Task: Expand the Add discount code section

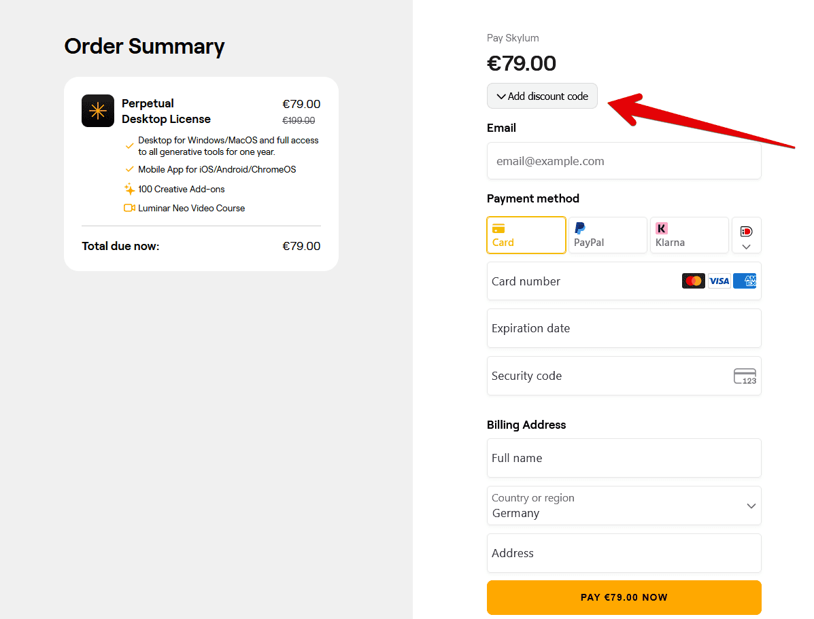Action: [542, 96]
